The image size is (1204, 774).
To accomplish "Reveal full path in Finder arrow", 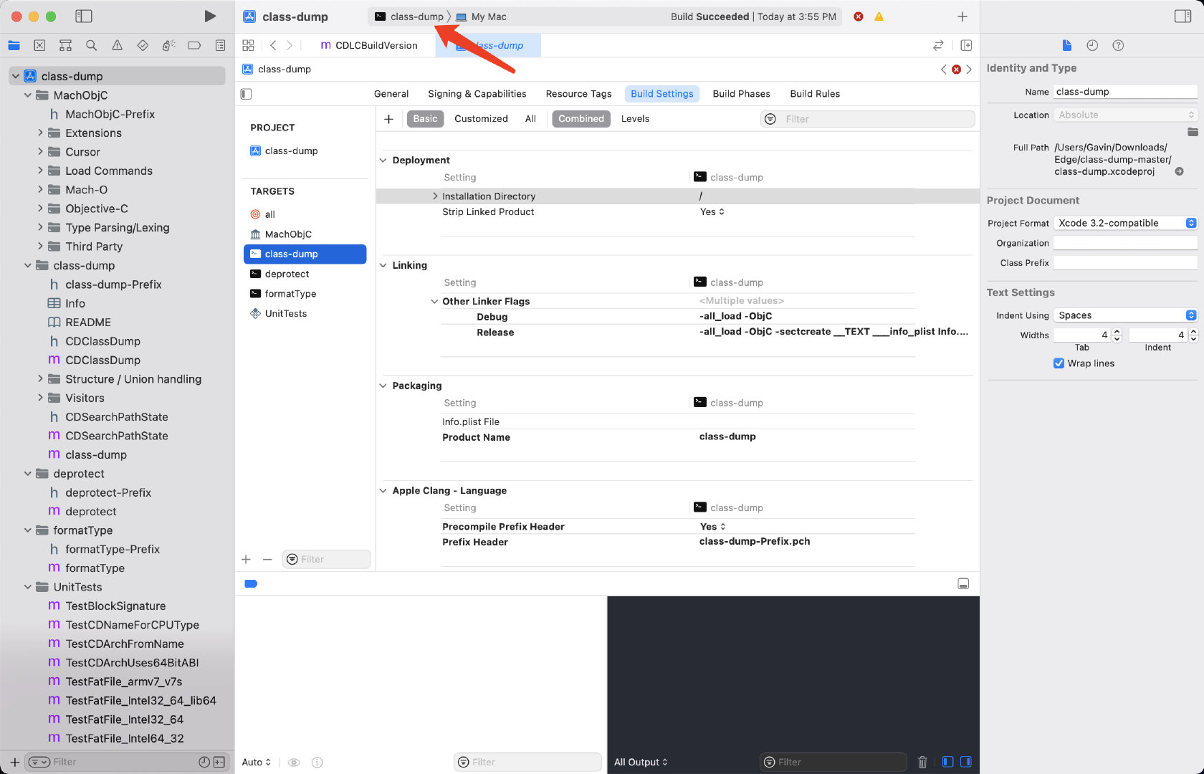I will coord(1179,171).
